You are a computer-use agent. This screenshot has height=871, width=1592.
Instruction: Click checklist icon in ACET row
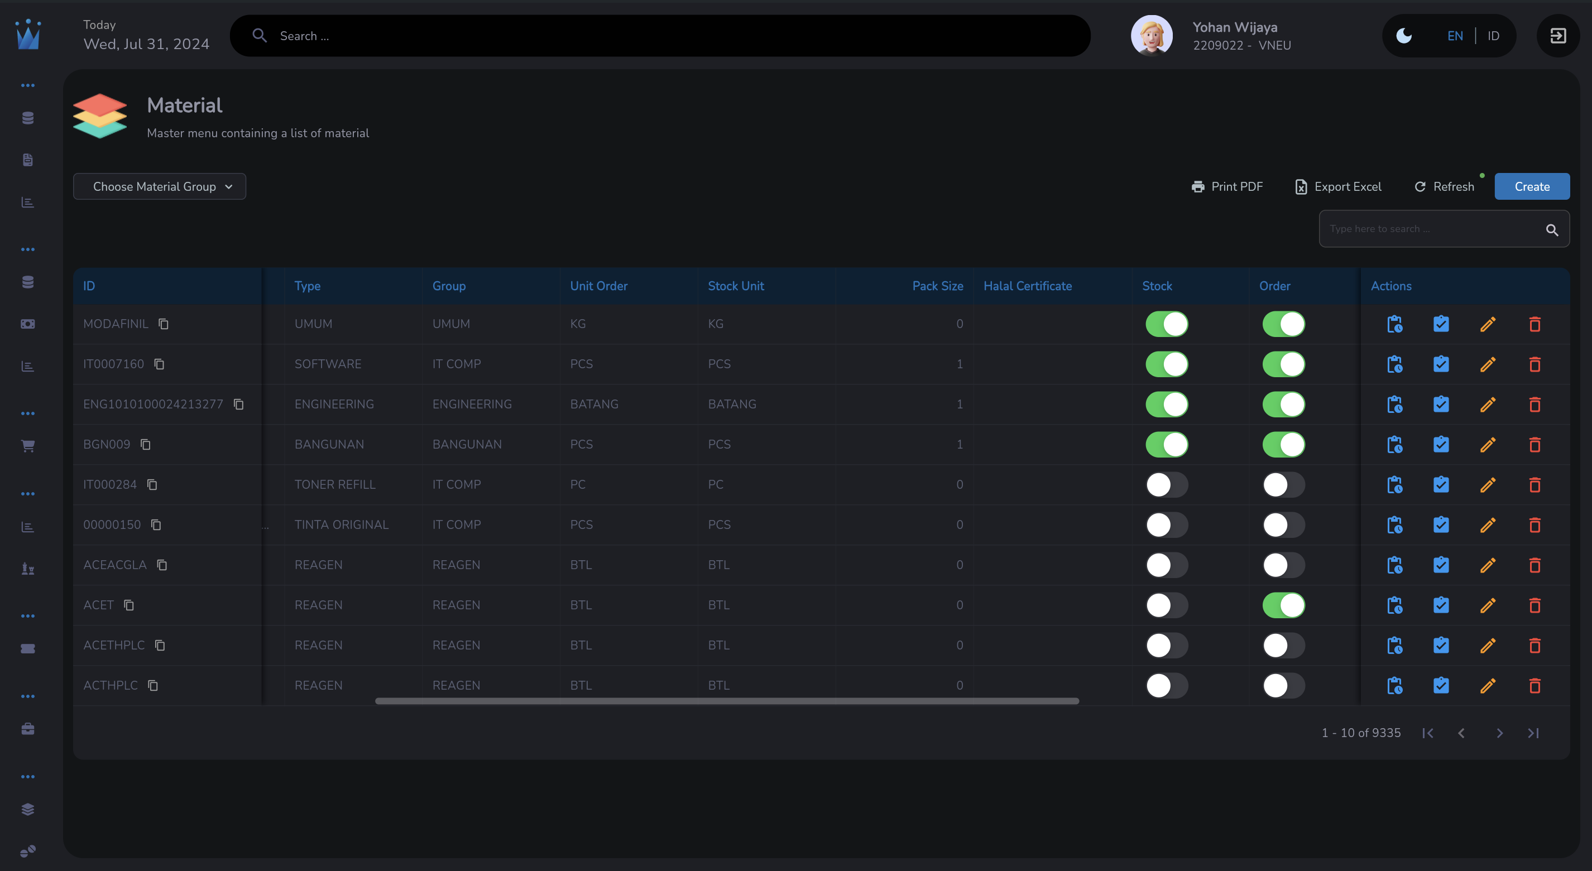pos(1441,605)
